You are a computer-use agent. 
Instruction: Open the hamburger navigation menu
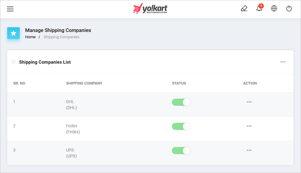(x=10, y=9)
